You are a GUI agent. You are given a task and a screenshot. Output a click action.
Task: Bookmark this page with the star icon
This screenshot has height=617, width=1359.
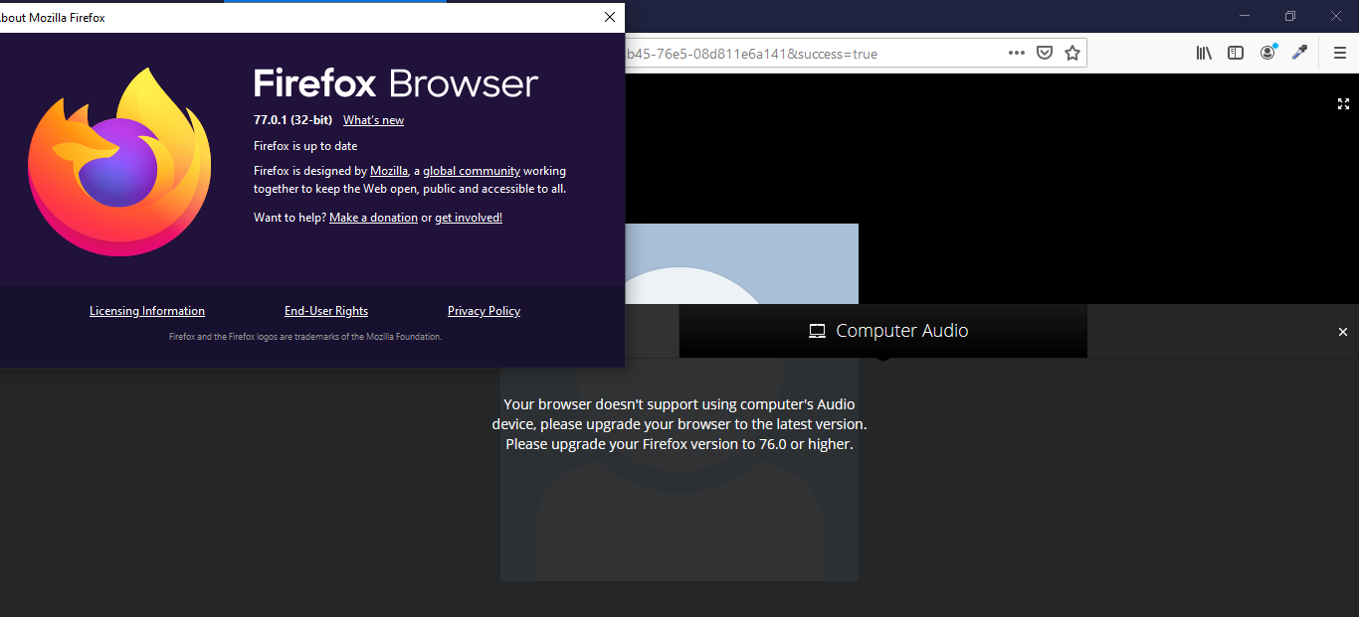click(x=1072, y=54)
